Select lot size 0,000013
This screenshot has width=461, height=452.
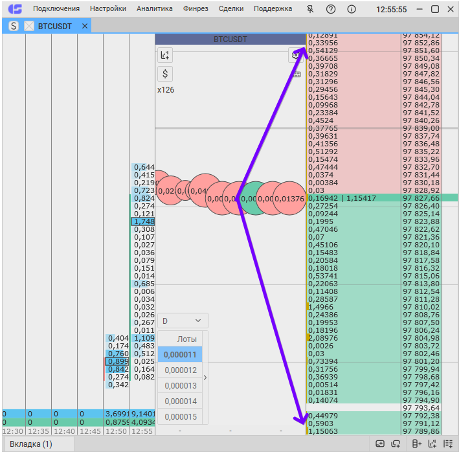[180, 385]
